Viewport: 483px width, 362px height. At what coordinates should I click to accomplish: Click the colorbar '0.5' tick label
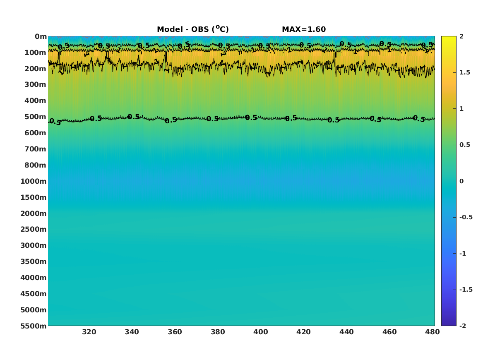[x=465, y=145]
